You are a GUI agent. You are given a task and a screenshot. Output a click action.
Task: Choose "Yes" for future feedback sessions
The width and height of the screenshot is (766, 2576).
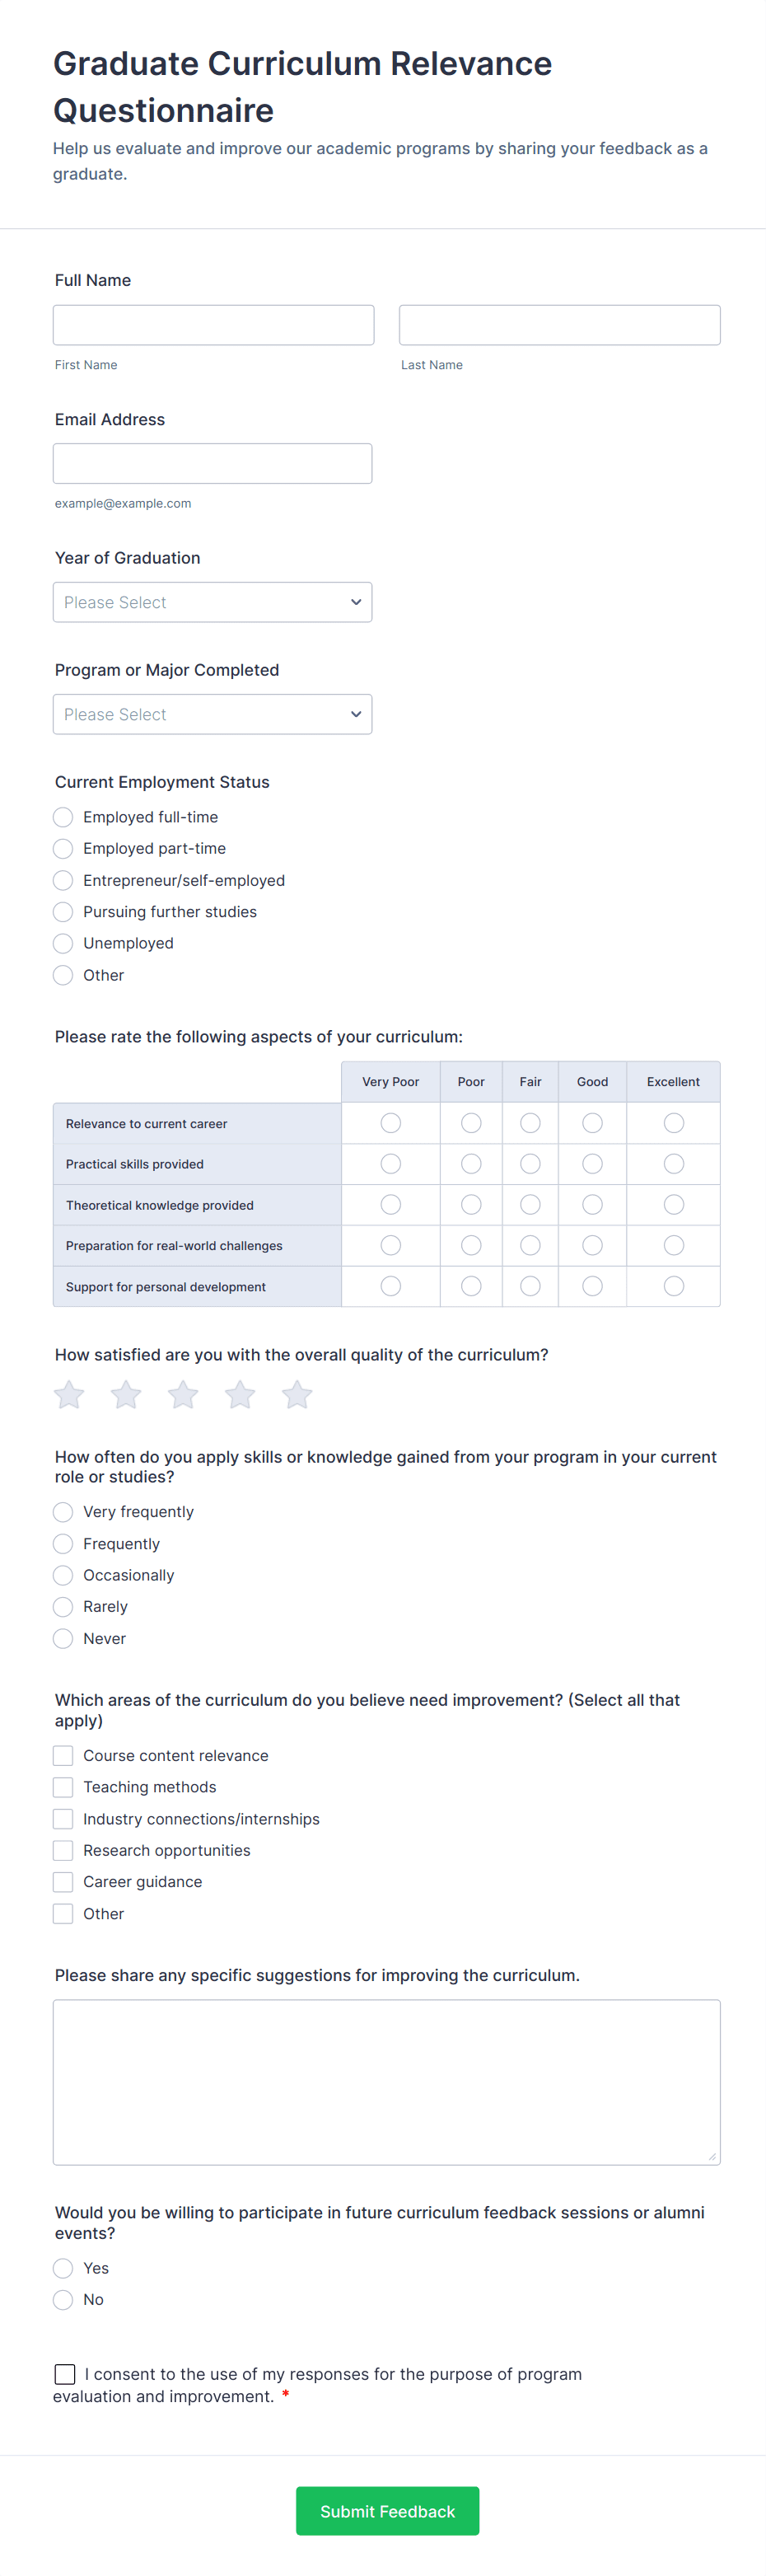pos(62,2268)
